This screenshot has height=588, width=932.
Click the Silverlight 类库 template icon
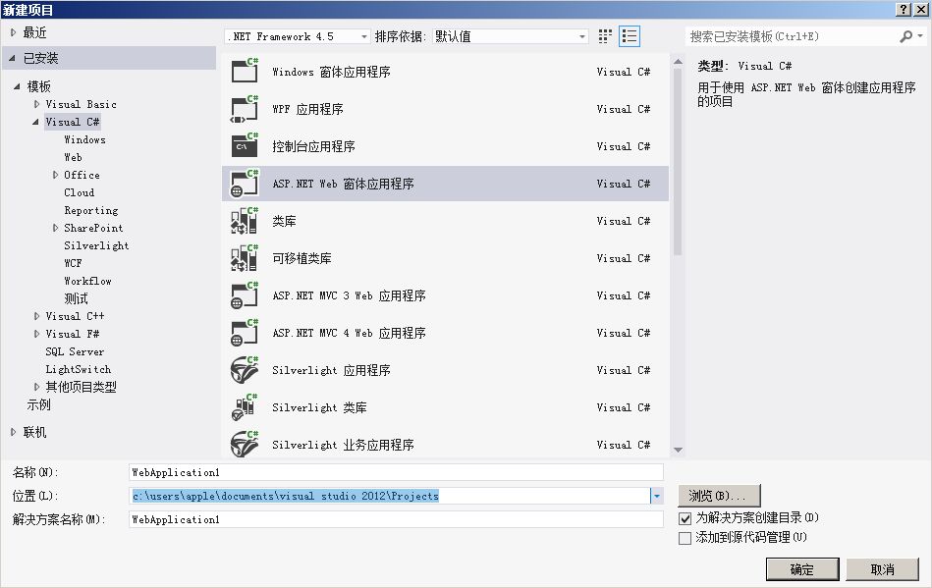pyautogui.click(x=245, y=407)
